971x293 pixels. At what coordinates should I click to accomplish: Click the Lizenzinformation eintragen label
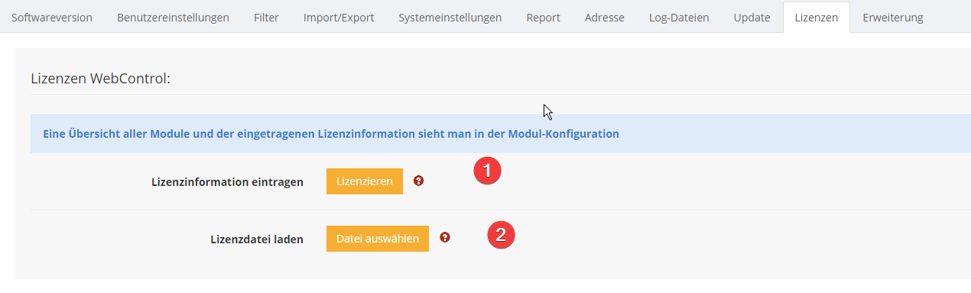tap(228, 182)
